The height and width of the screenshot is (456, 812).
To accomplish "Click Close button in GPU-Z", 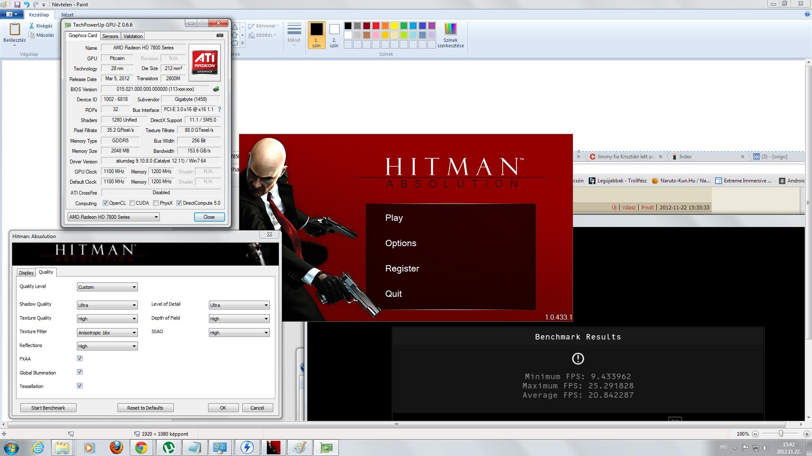I will click(x=209, y=217).
